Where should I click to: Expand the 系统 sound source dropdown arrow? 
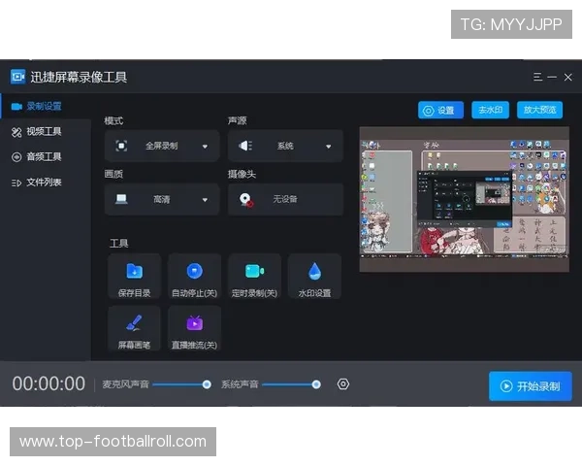(329, 147)
